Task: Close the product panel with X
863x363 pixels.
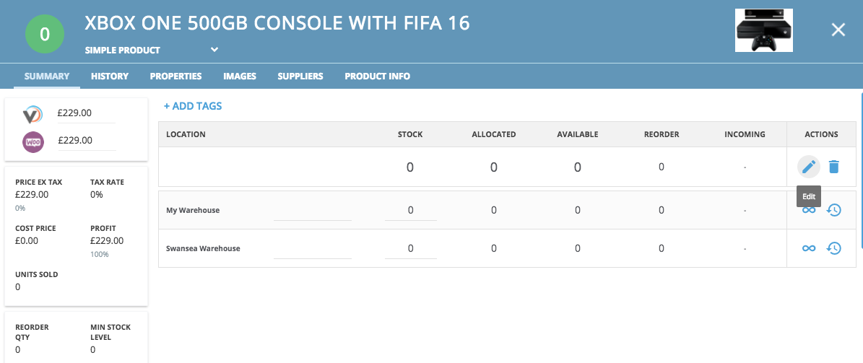Action: (838, 30)
